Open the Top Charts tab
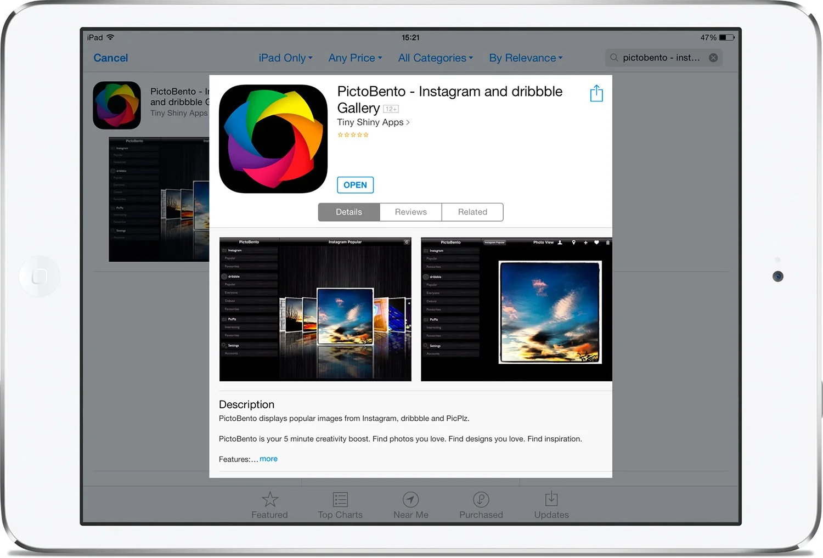 [340, 505]
